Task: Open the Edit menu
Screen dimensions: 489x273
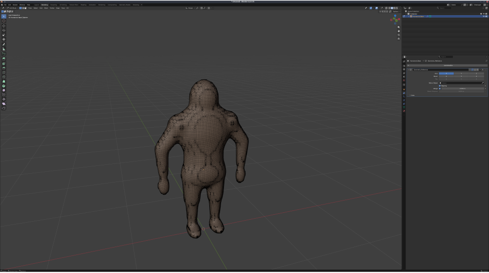Action: [9, 5]
